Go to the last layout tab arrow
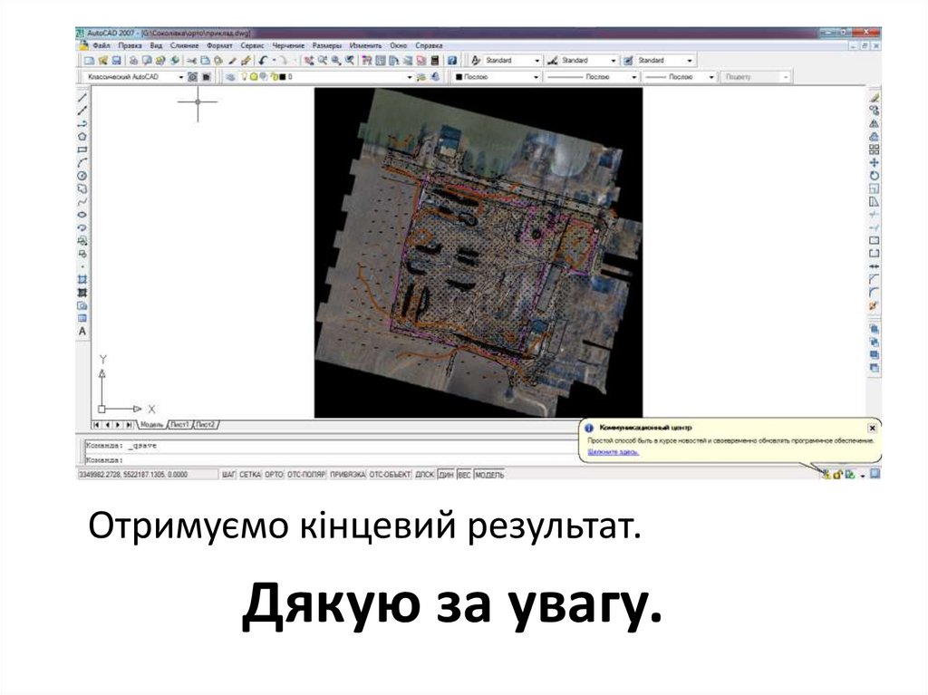 (x=129, y=425)
